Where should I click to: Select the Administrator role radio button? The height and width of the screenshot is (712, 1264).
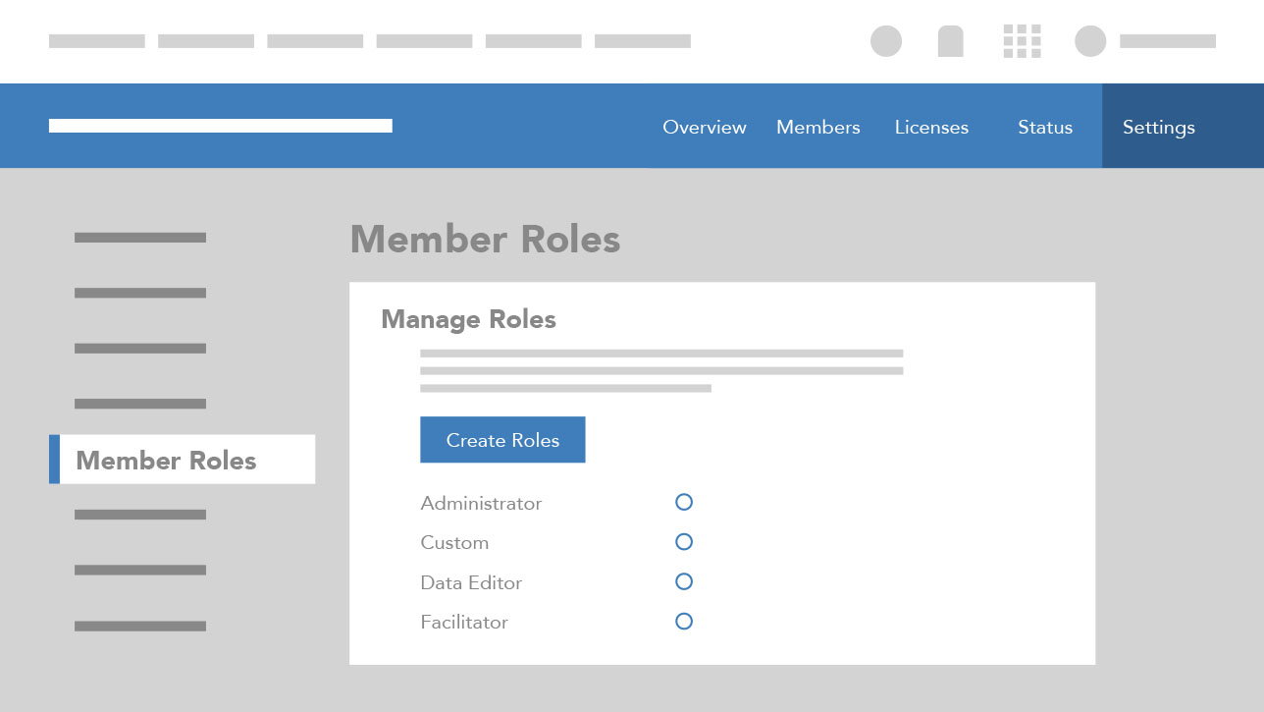coord(684,502)
